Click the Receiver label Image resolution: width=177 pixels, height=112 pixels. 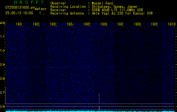point(58,10)
